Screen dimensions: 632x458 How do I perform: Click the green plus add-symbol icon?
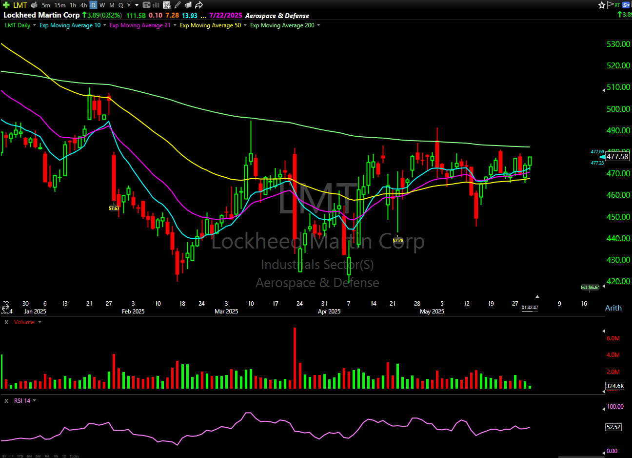[6, 5]
